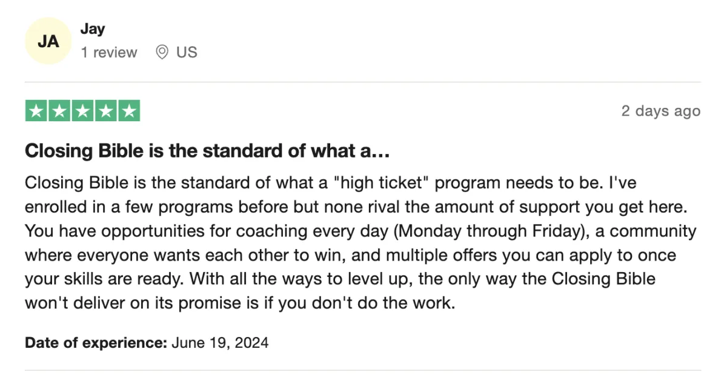This screenshot has height=380, width=727.
Task: Click the third green rating star
Action: [82, 111]
